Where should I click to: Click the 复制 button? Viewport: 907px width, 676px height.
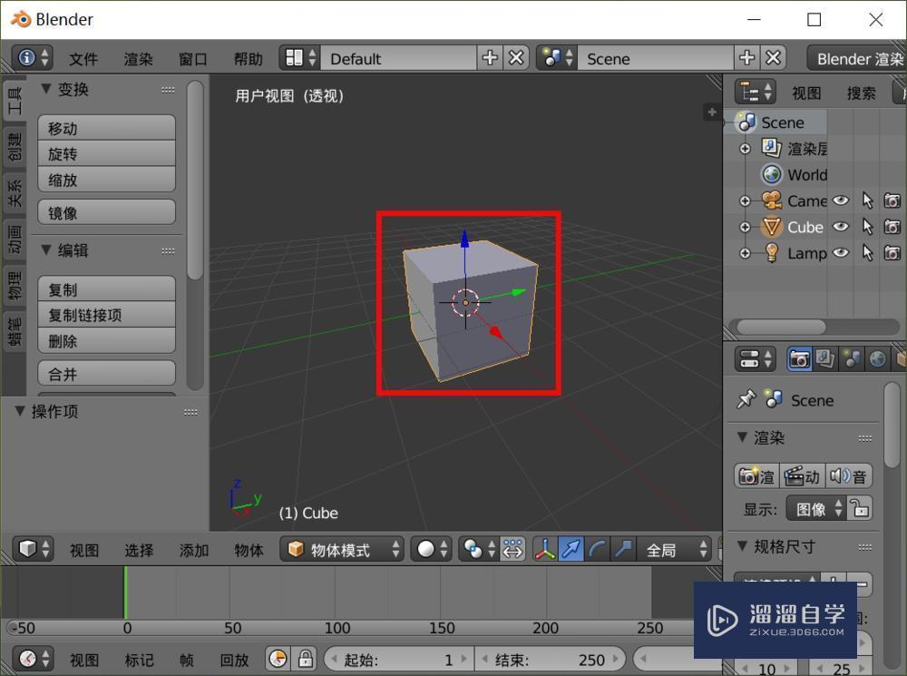pyautogui.click(x=106, y=289)
